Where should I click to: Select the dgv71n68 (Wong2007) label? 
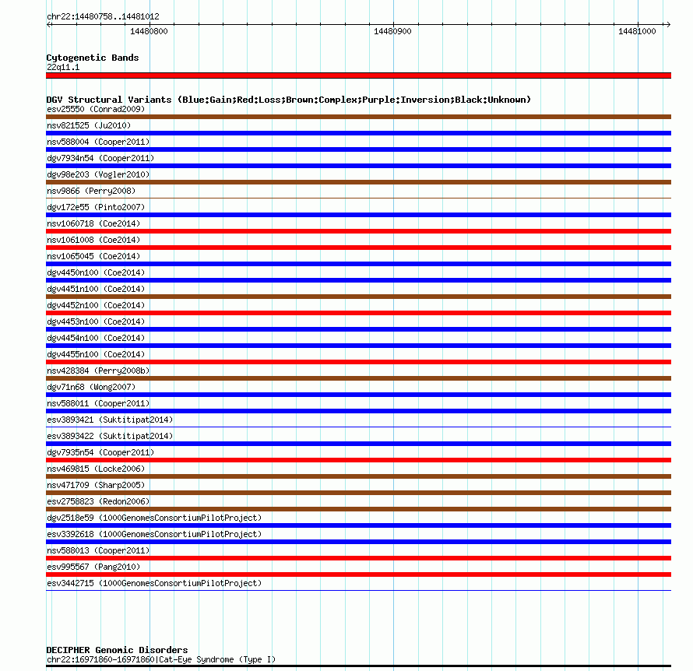click(x=91, y=387)
